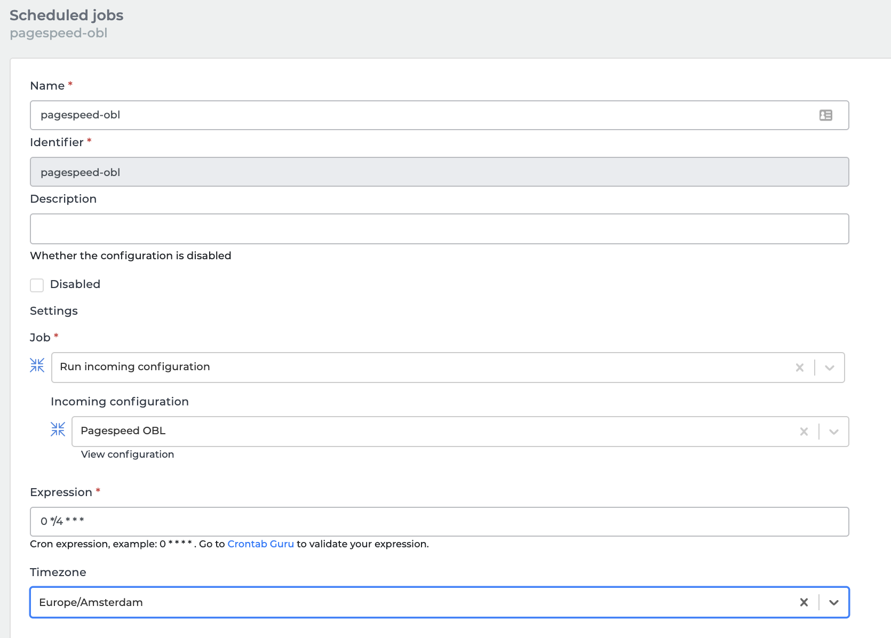
Task: Click the Disabled checkbox label text
Action: [x=75, y=284]
